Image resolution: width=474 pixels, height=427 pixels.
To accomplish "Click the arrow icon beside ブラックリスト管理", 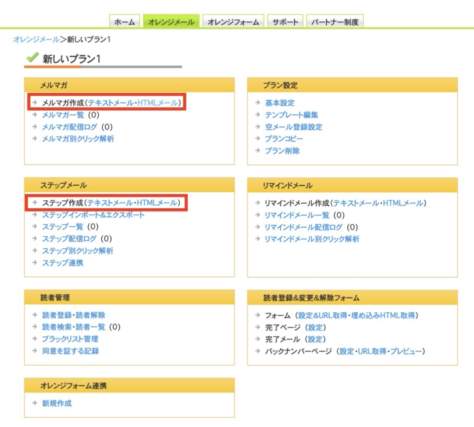I will click(x=35, y=339).
